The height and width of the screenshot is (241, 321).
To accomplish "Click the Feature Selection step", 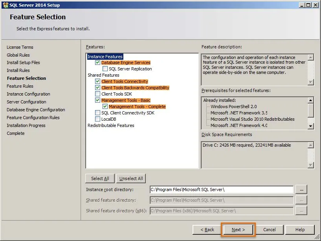I will (26, 78).
